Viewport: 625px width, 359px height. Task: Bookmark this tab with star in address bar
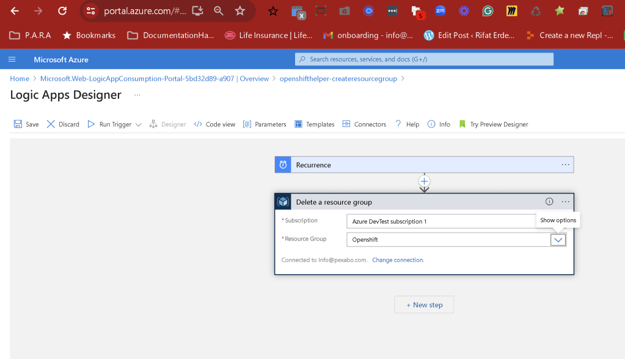coord(239,11)
